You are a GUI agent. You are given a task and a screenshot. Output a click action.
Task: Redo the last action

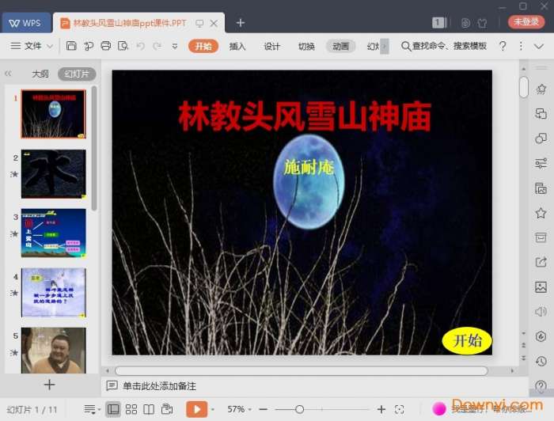tap(157, 46)
